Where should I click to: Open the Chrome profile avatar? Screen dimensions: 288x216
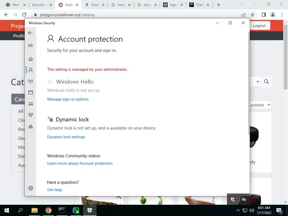pos(273,15)
